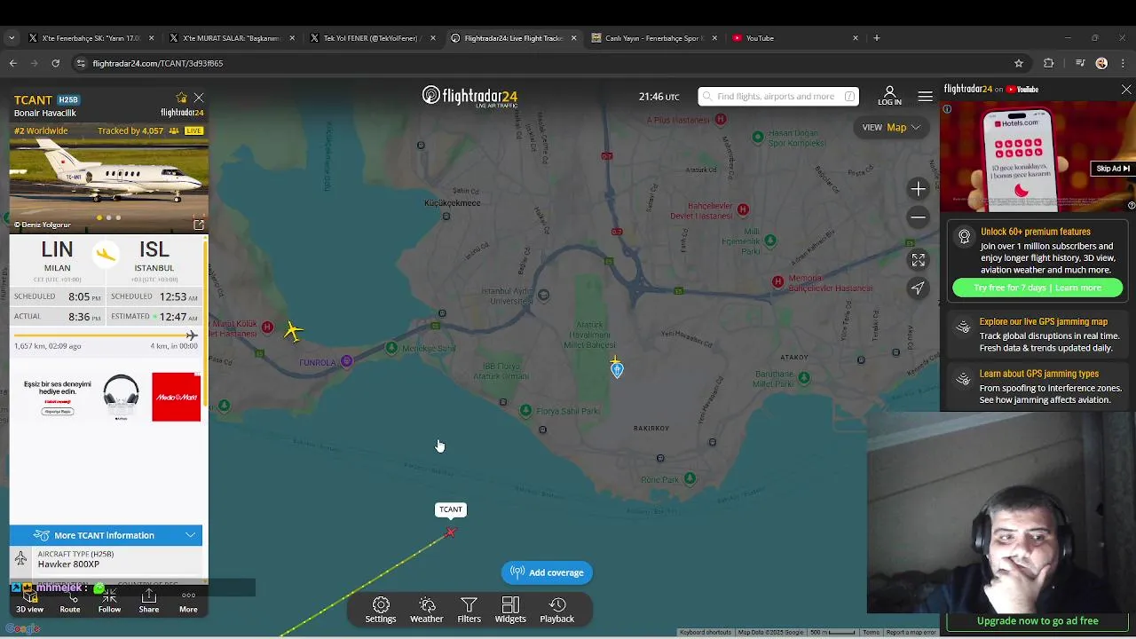Click the flightradar24 logo
1136x639 pixels.
(469, 96)
